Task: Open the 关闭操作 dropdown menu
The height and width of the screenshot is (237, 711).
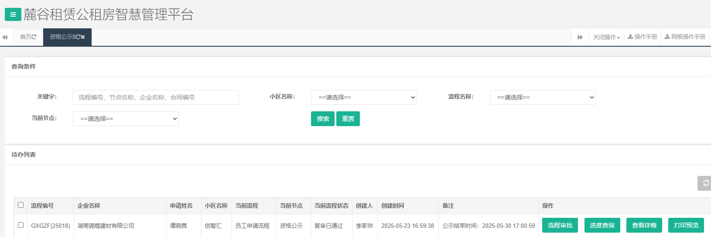Action: pos(606,38)
